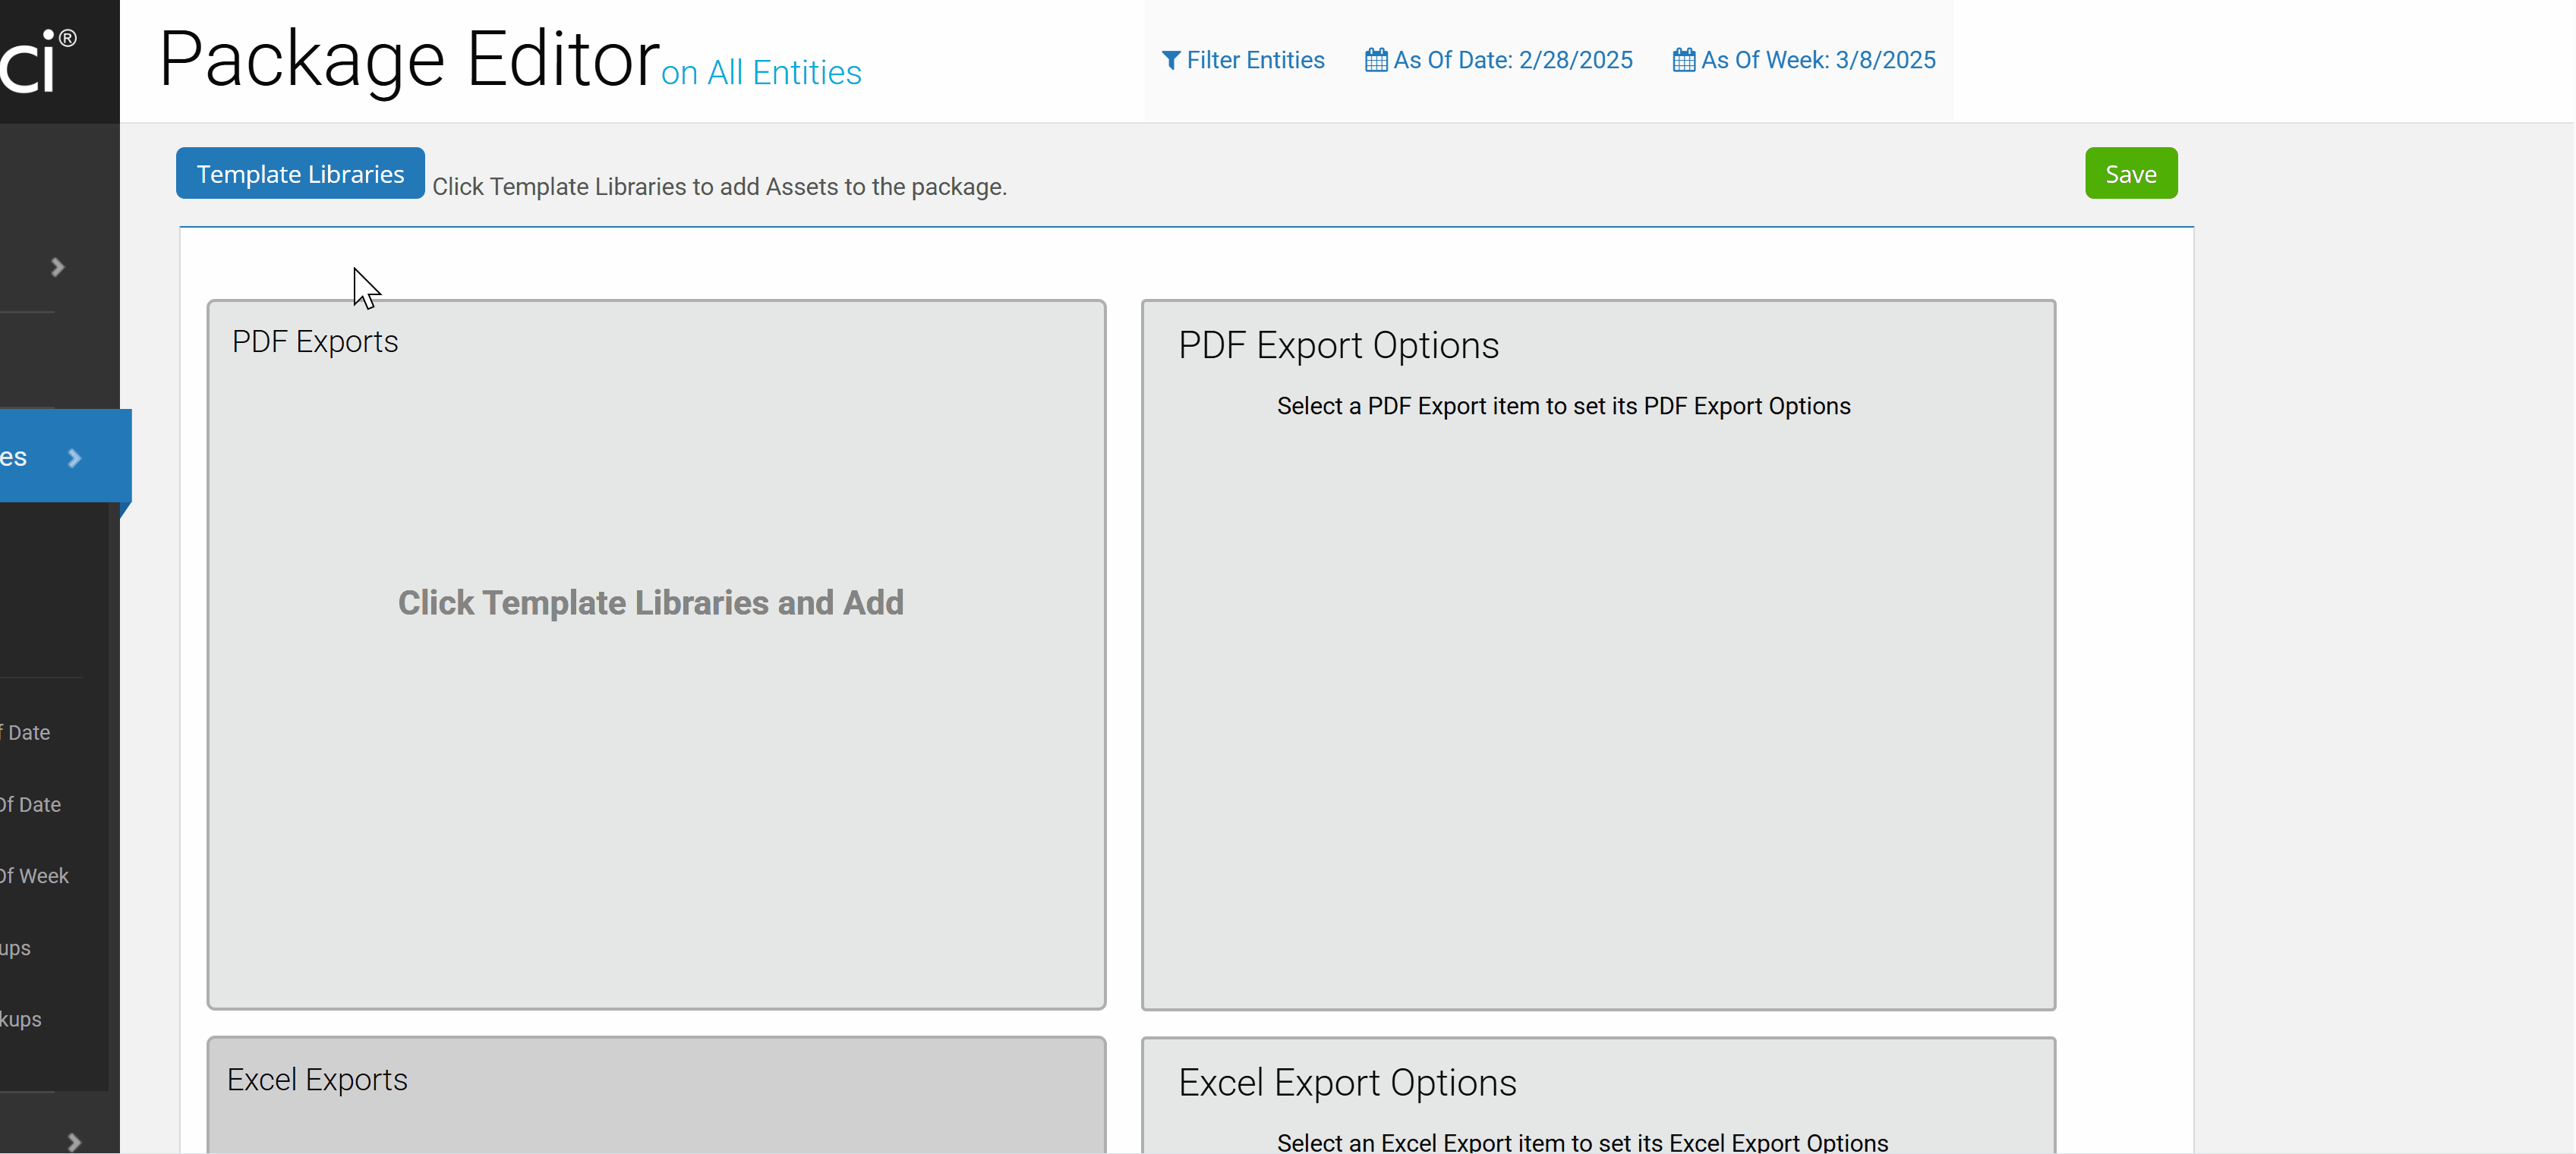Click the Excel Export Options panel title
Viewport: 2576px width, 1154px height.
(x=1347, y=1083)
